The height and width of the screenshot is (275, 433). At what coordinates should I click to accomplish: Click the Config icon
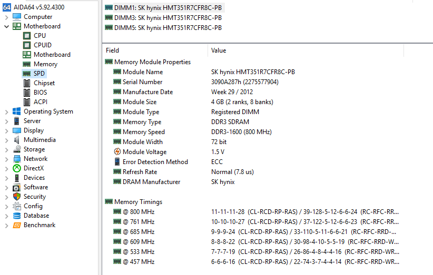[x=16, y=206]
